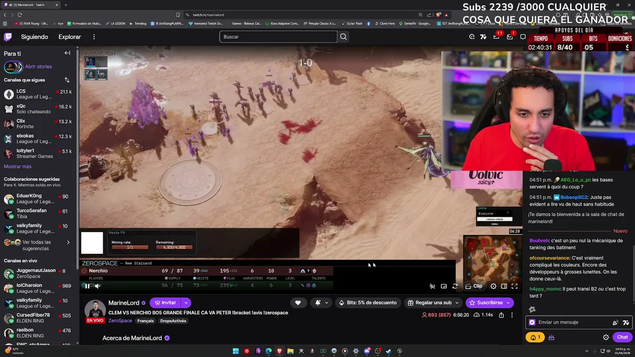Image resolution: width=635 pixels, height=357 pixels.
Task: Follow toggle heart for MarineLord
Action: tap(298, 302)
